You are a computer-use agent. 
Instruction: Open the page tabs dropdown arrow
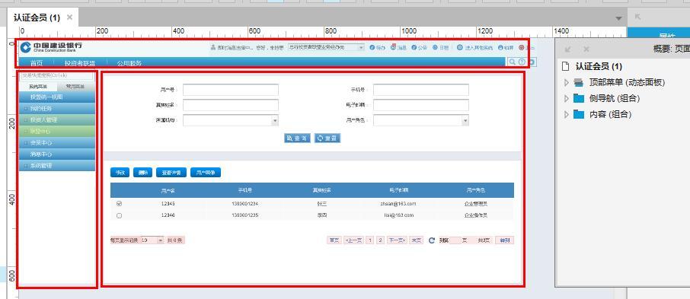click(x=618, y=18)
